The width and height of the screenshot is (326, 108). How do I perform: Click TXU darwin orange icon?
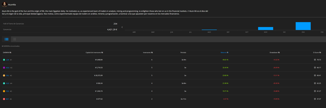(4, 75)
